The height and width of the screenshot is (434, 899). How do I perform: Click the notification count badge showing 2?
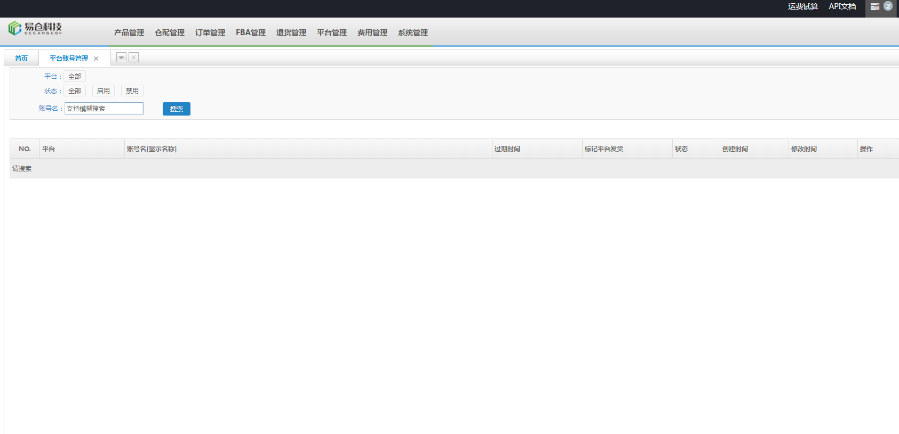(888, 6)
